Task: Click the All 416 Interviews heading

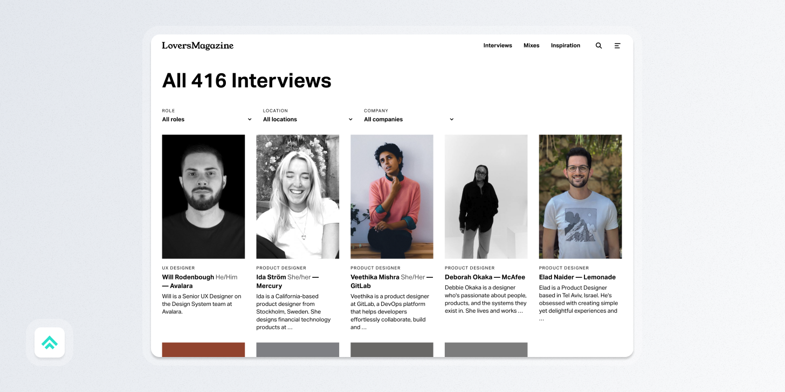Action: pyautogui.click(x=247, y=80)
